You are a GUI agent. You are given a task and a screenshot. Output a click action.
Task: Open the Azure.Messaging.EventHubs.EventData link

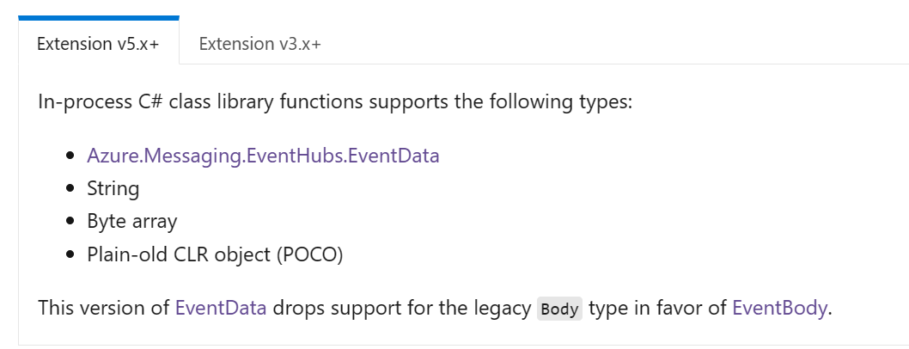pyautogui.click(x=263, y=156)
